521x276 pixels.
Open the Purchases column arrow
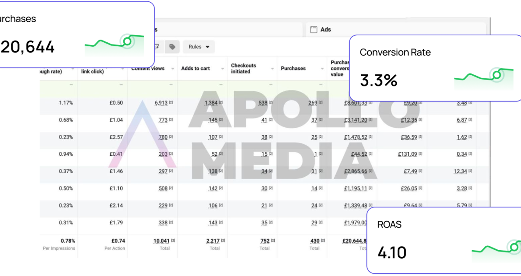(322, 69)
